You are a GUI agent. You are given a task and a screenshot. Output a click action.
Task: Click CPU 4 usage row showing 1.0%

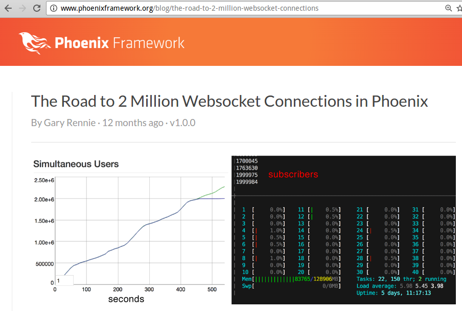tap(264, 231)
